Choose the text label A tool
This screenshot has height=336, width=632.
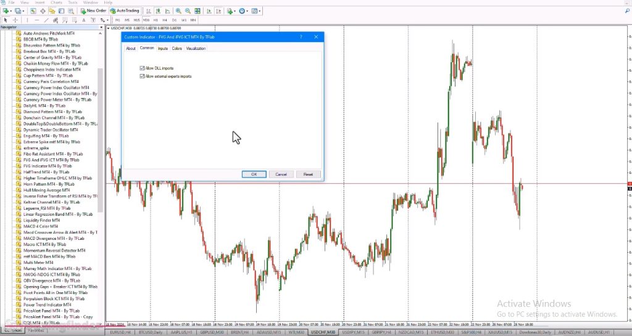pos(83,20)
